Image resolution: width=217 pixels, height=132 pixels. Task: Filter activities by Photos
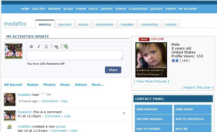[x=49, y=85]
